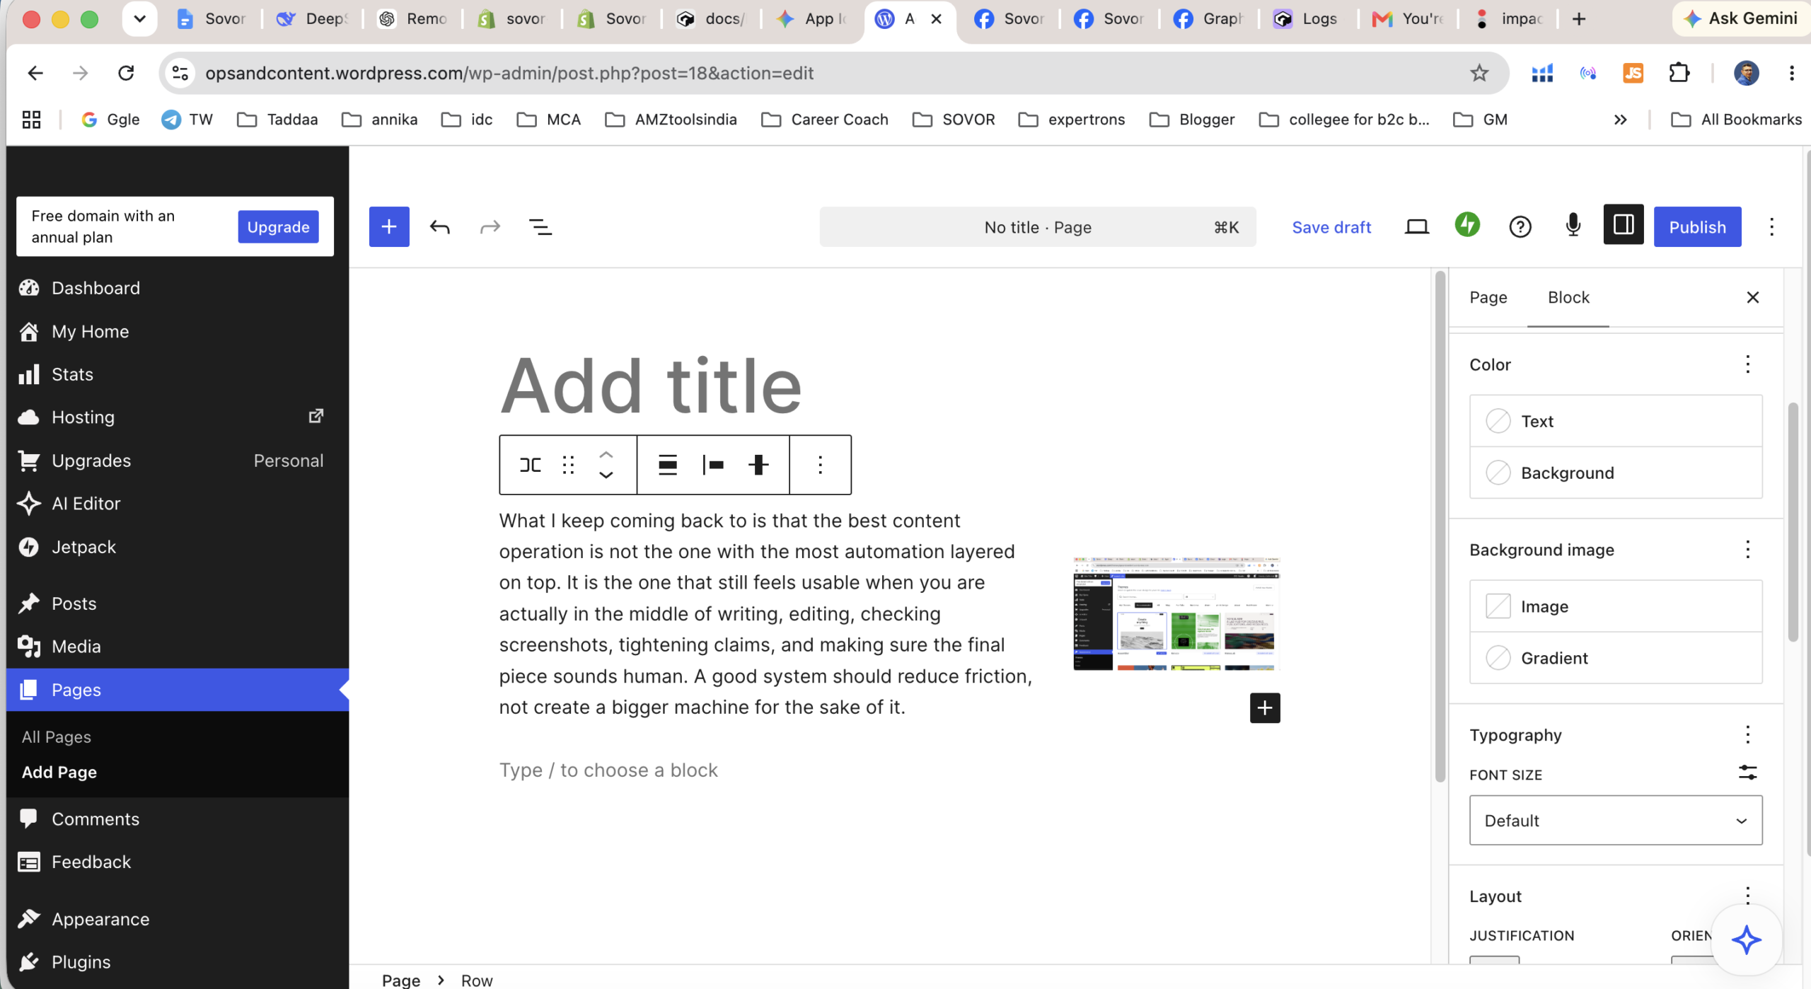Click Save draft

[x=1331, y=227]
